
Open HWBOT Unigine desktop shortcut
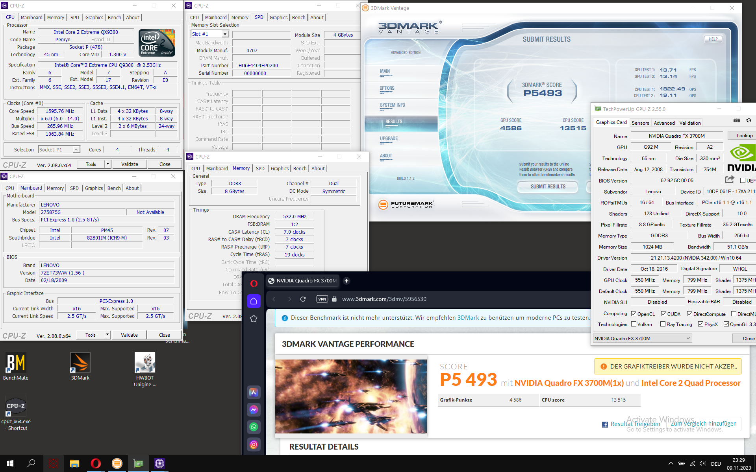145,369
